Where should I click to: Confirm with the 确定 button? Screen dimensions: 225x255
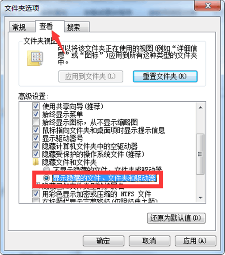(x=103, y=241)
